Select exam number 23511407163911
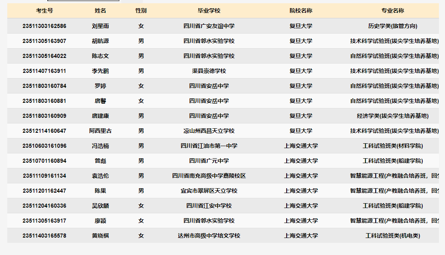This screenshot has width=445, height=255. click(x=44, y=71)
